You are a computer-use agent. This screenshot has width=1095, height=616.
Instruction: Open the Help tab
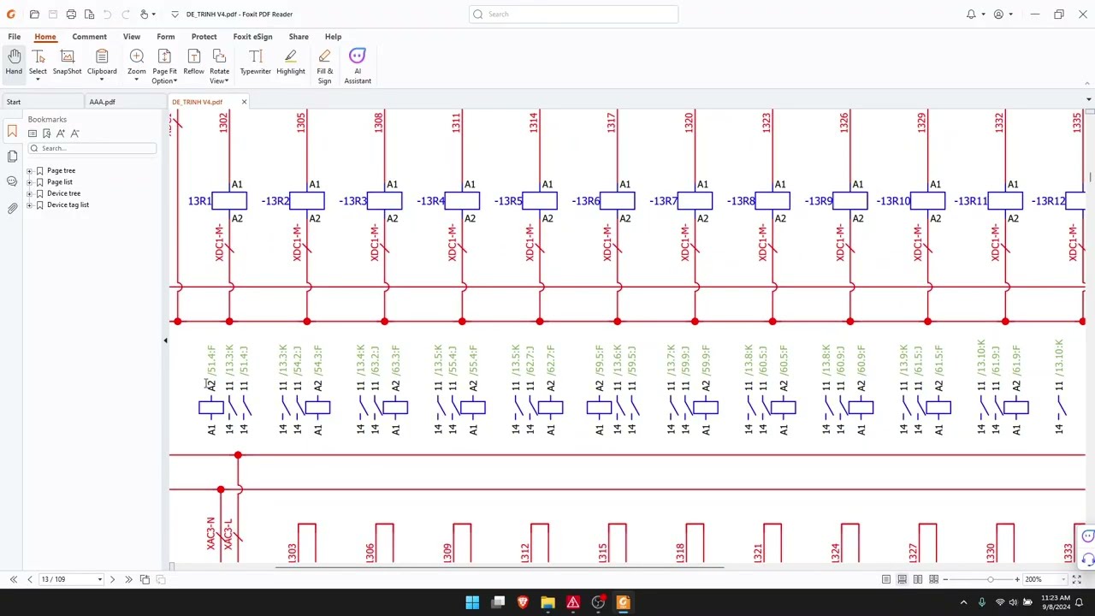pyautogui.click(x=333, y=37)
